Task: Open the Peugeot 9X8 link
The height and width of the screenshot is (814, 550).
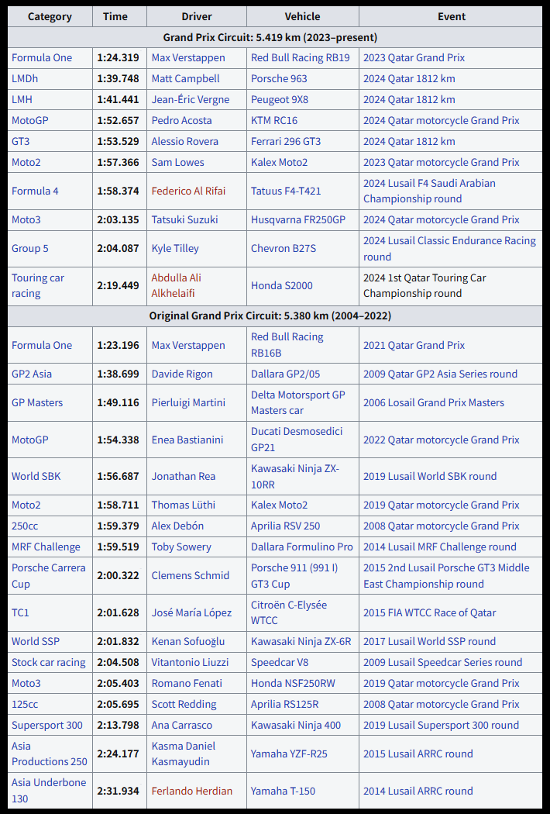Action: click(280, 99)
